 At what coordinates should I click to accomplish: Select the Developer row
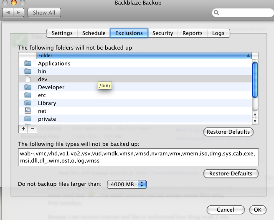coord(135,87)
